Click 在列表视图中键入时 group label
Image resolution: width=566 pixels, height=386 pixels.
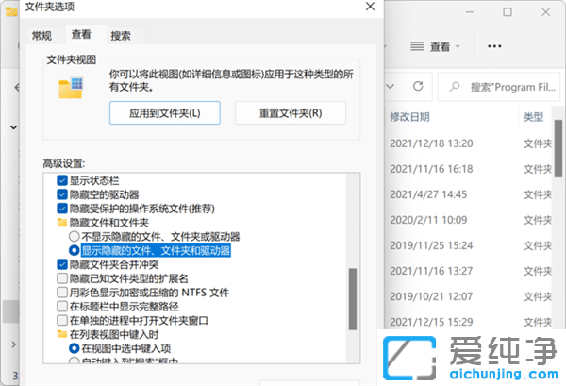click(x=114, y=334)
